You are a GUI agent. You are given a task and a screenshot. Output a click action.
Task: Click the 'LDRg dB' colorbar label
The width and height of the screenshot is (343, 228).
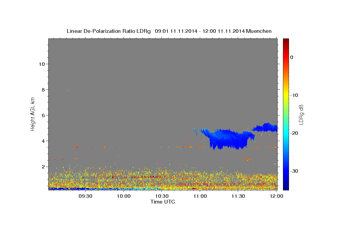click(x=301, y=115)
